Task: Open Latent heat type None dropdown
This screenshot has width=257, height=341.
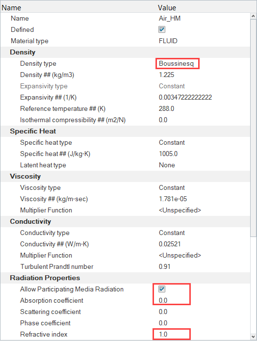Action: click(167, 165)
